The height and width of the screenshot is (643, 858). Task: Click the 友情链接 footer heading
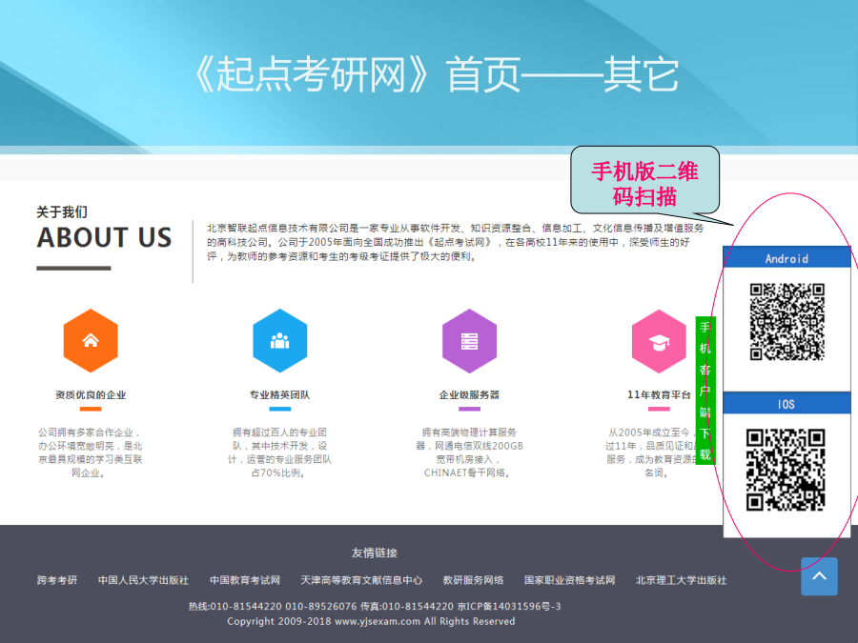[375, 553]
